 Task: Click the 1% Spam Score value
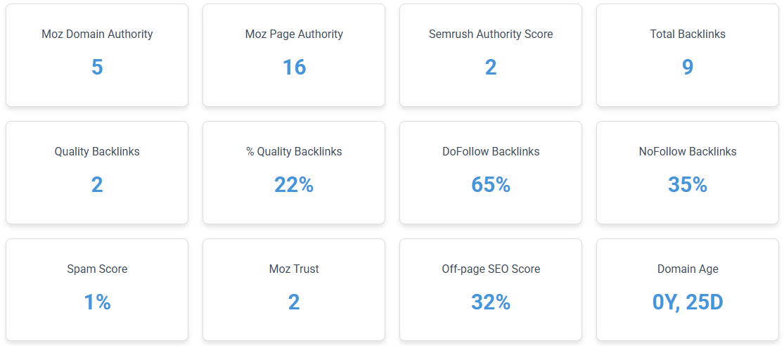click(97, 302)
